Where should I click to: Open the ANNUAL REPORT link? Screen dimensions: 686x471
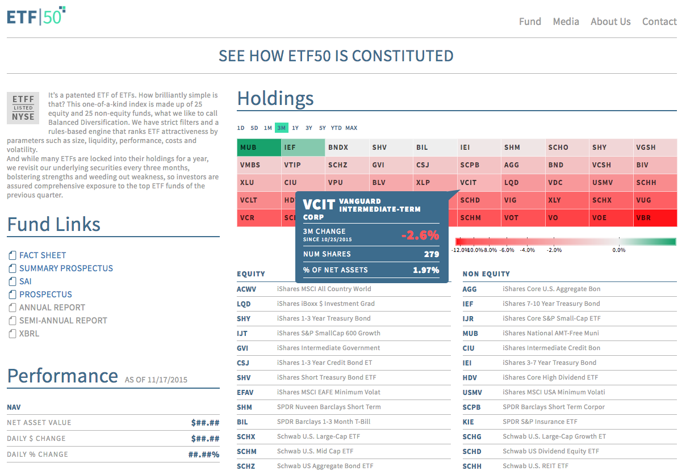(x=52, y=308)
